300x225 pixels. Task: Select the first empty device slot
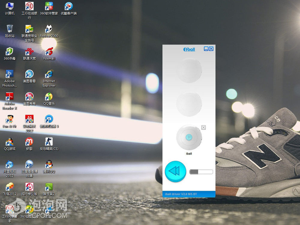[x=189, y=70]
